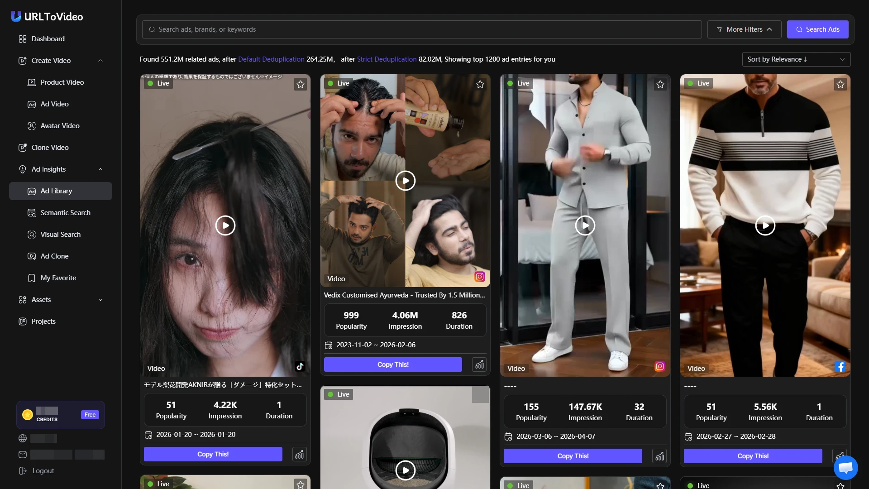Open Semantic Search in sidebar

(x=65, y=213)
